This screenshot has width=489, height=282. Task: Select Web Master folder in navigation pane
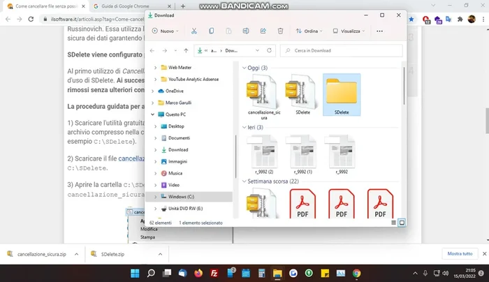point(180,67)
